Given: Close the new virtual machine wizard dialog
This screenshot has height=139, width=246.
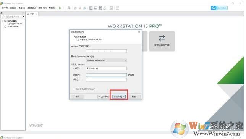Looking at the screenshot, I should 139,32.
